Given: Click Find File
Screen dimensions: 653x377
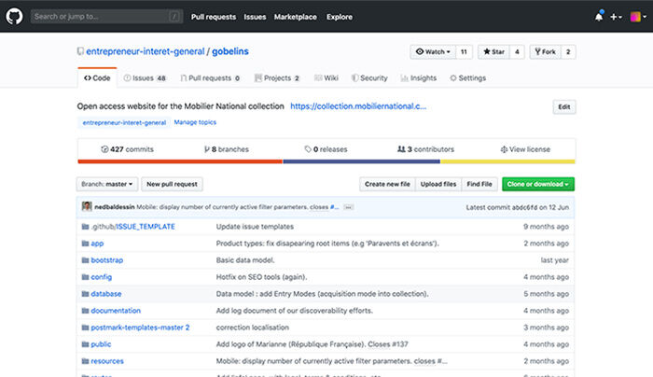Looking at the screenshot, I should pyautogui.click(x=479, y=184).
